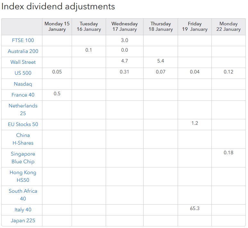Open the US 500 link
Viewport: 248px width, 228px height.
(x=23, y=73)
